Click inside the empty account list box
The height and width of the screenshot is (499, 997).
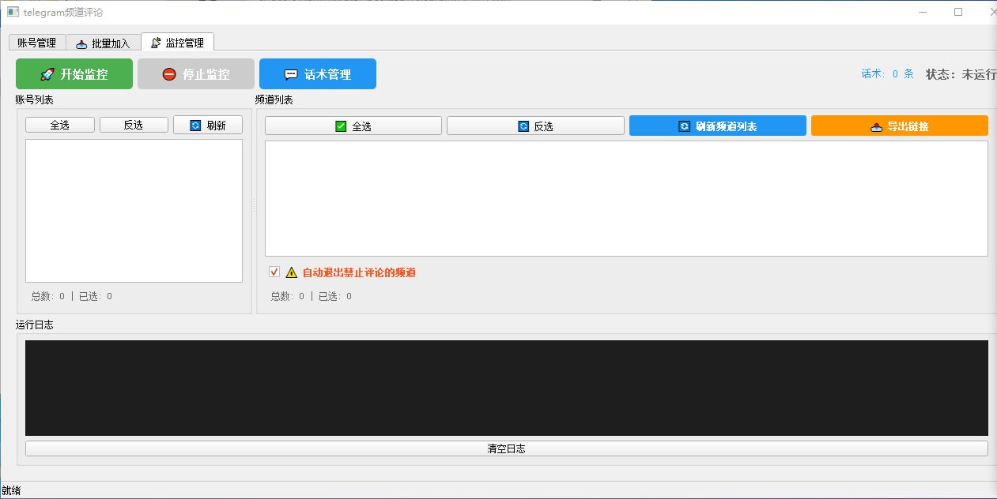[x=134, y=211]
